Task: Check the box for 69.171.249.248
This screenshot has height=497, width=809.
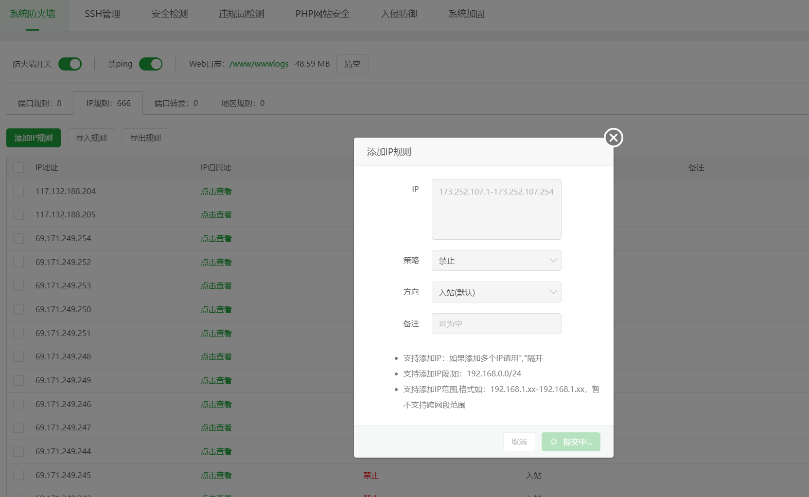Action: [18, 356]
